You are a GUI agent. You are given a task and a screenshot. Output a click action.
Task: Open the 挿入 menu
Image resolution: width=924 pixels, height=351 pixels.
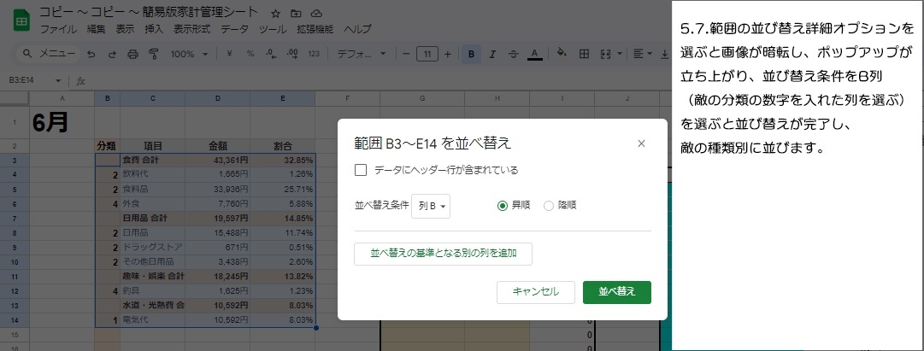[x=154, y=29]
